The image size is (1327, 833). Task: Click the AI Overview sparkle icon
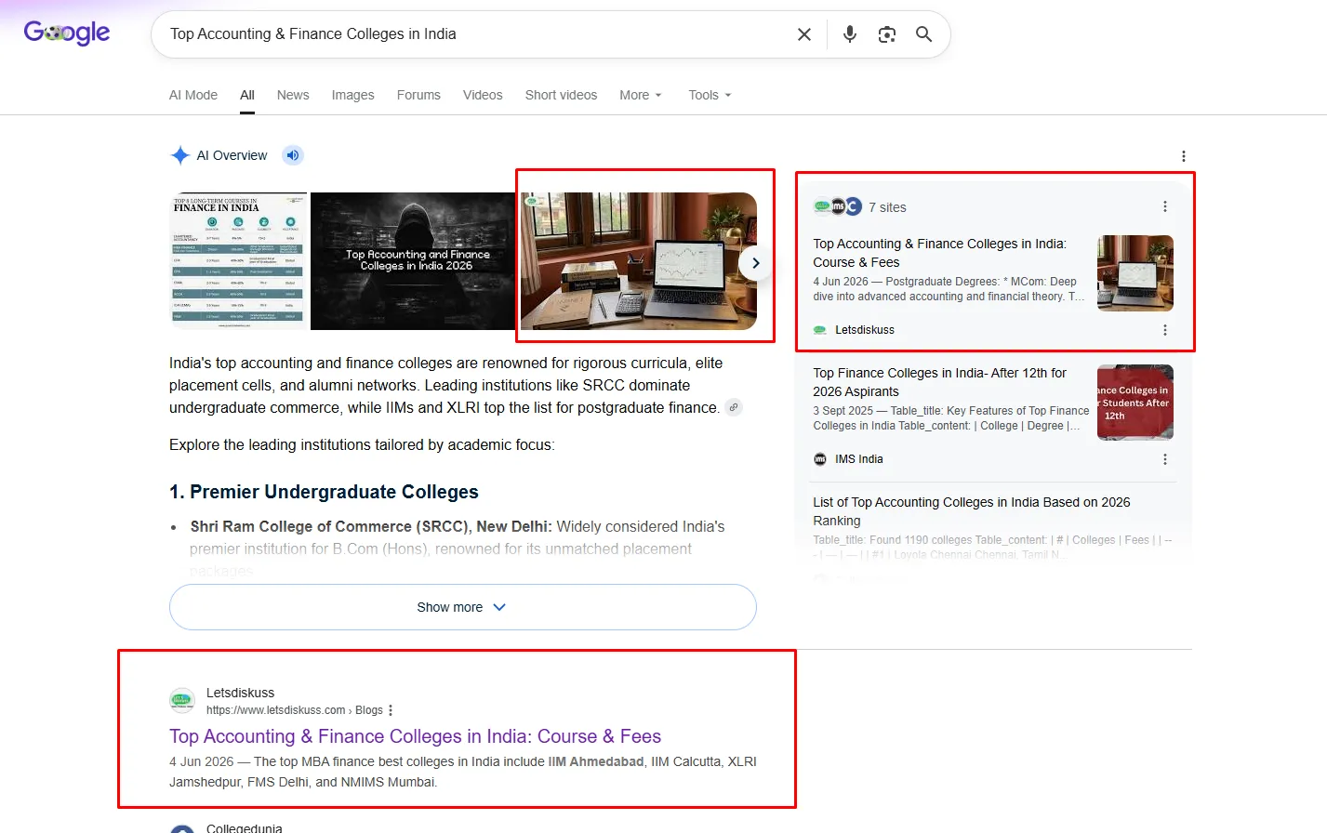point(180,155)
